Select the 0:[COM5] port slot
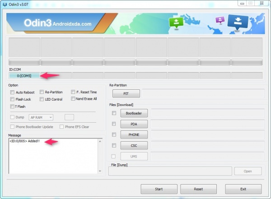The height and width of the screenshot is (199, 271). (x=24, y=76)
